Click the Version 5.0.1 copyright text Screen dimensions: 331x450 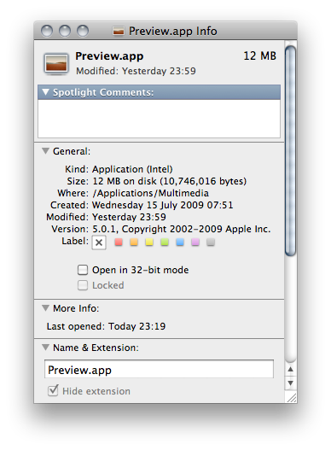(x=181, y=229)
